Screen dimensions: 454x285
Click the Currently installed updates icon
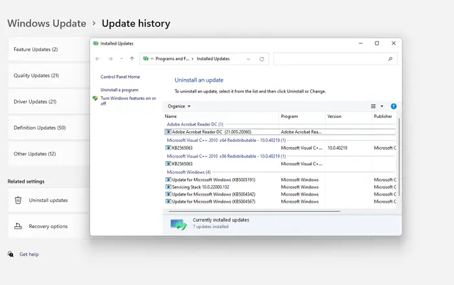point(178,224)
